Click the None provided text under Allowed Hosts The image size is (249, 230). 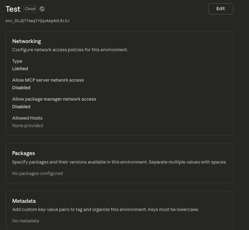click(x=28, y=126)
